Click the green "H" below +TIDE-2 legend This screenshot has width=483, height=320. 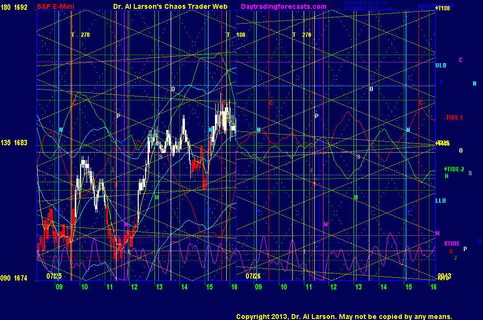(447, 176)
